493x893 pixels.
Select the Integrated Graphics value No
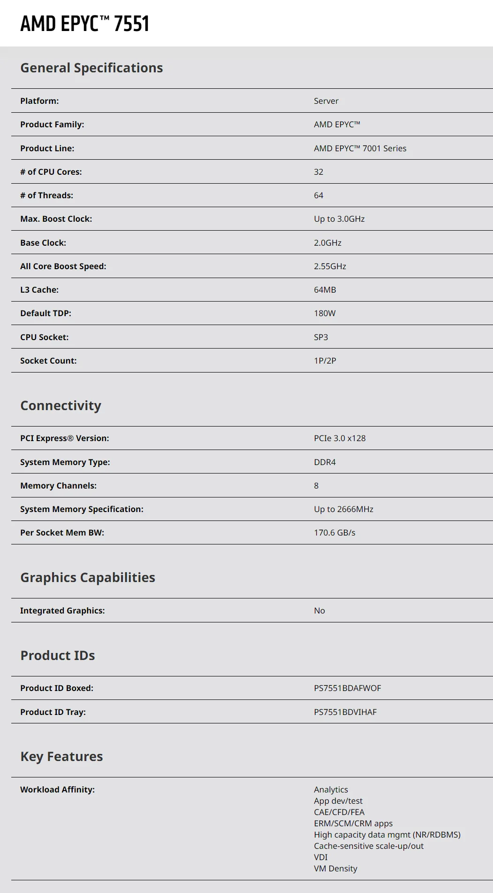(x=319, y=611)
